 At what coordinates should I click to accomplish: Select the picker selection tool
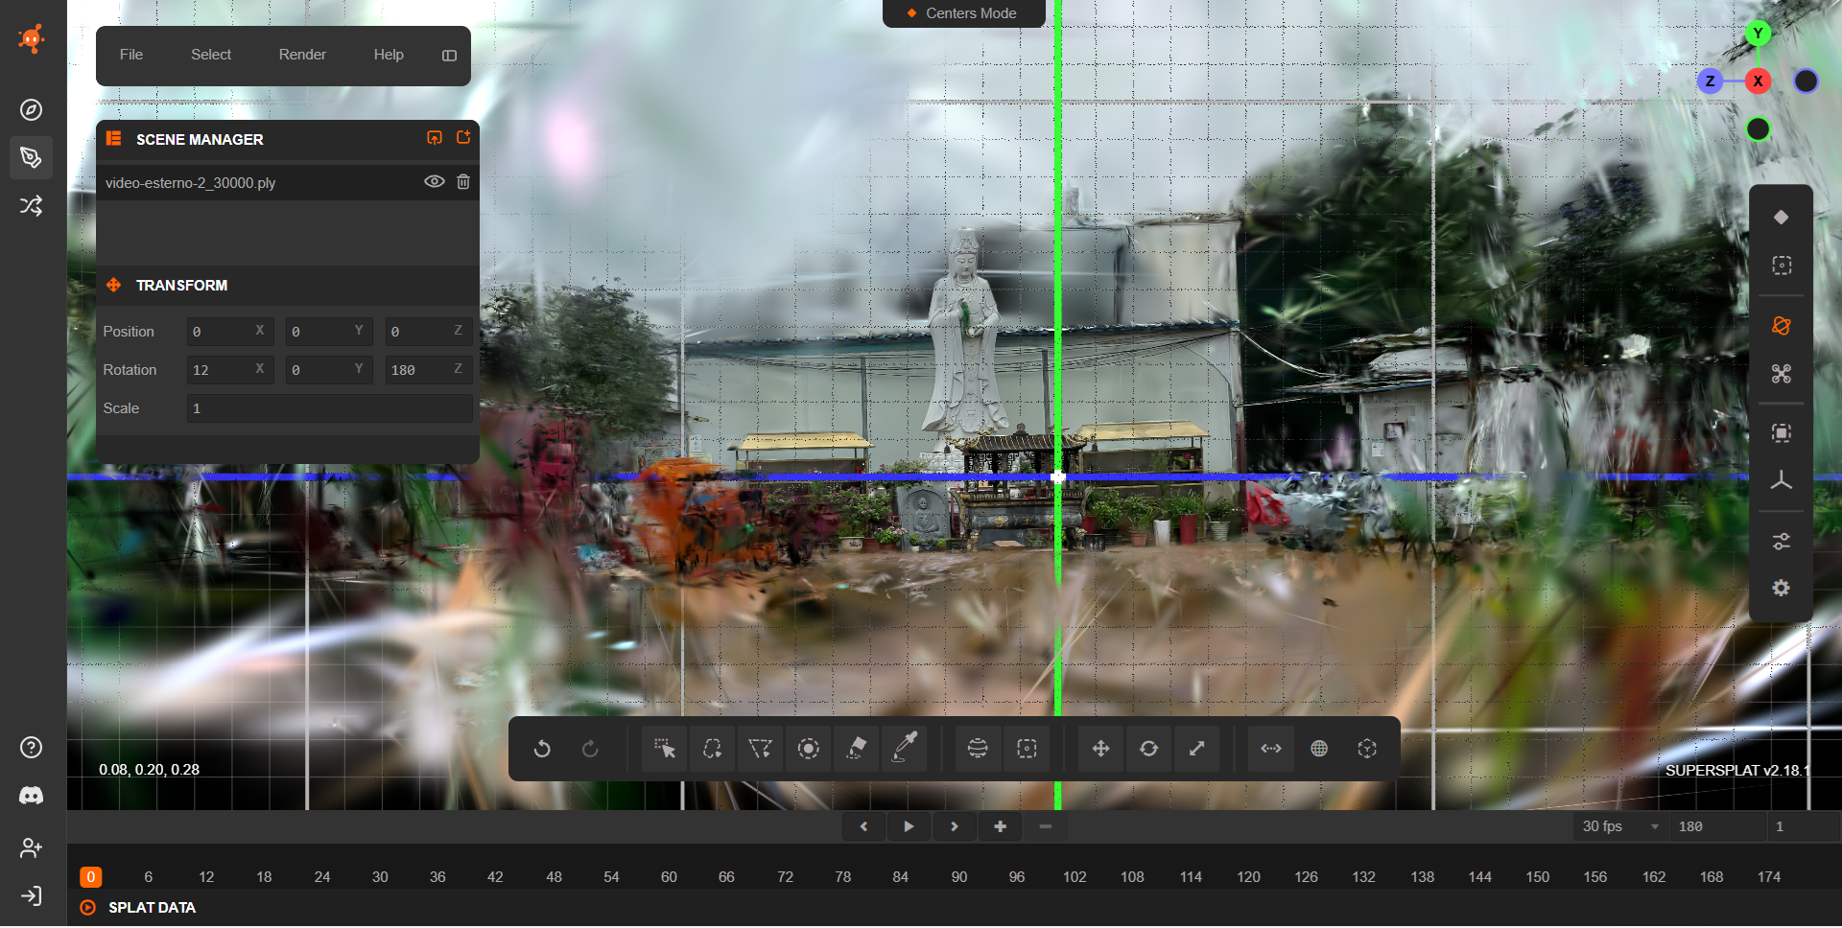click(664, 749)
